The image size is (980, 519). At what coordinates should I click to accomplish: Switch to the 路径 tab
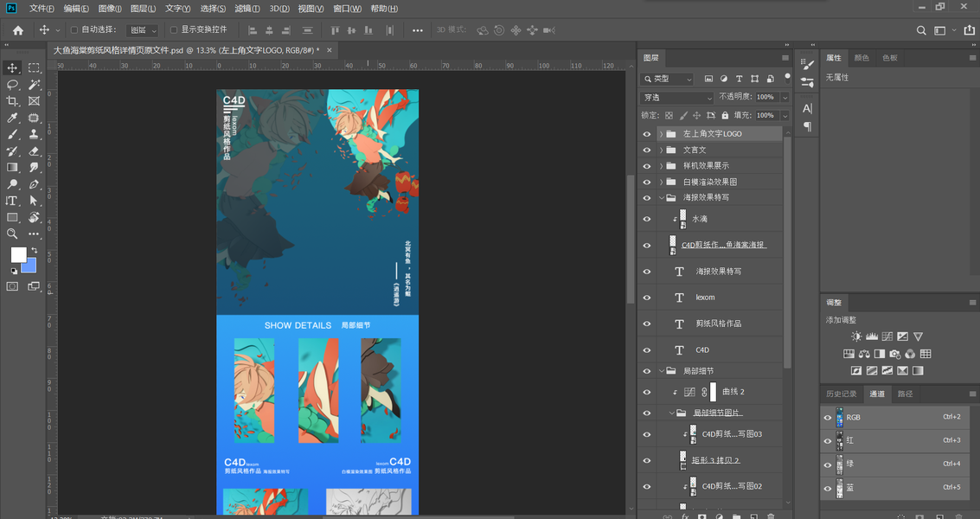[905, 394]
